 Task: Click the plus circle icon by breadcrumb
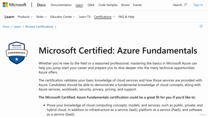201,26
